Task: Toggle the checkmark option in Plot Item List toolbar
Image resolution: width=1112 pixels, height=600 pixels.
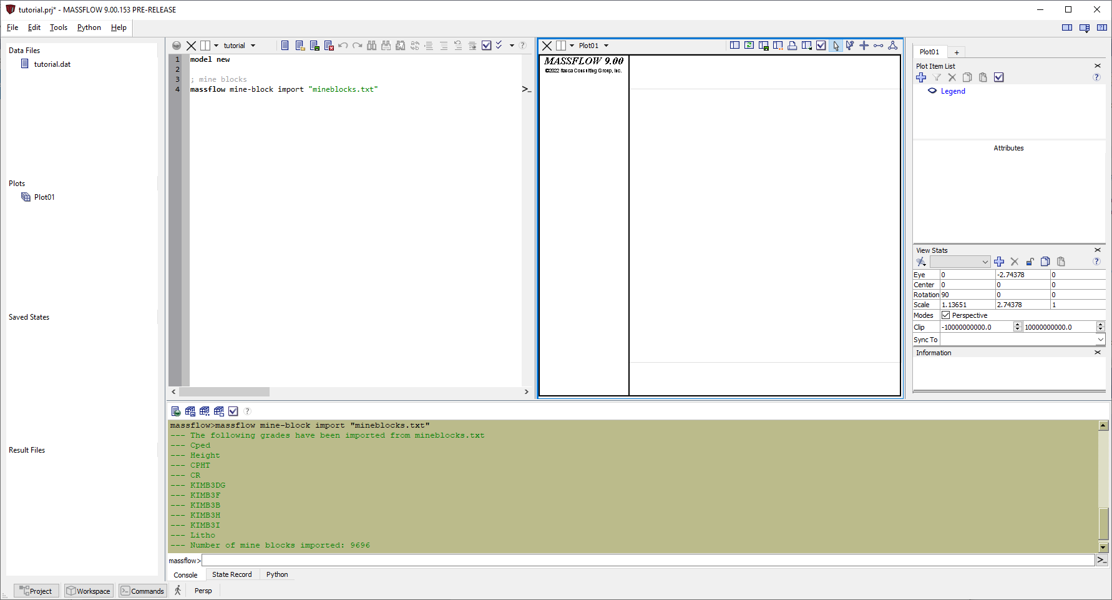Action: click(999, 77)
